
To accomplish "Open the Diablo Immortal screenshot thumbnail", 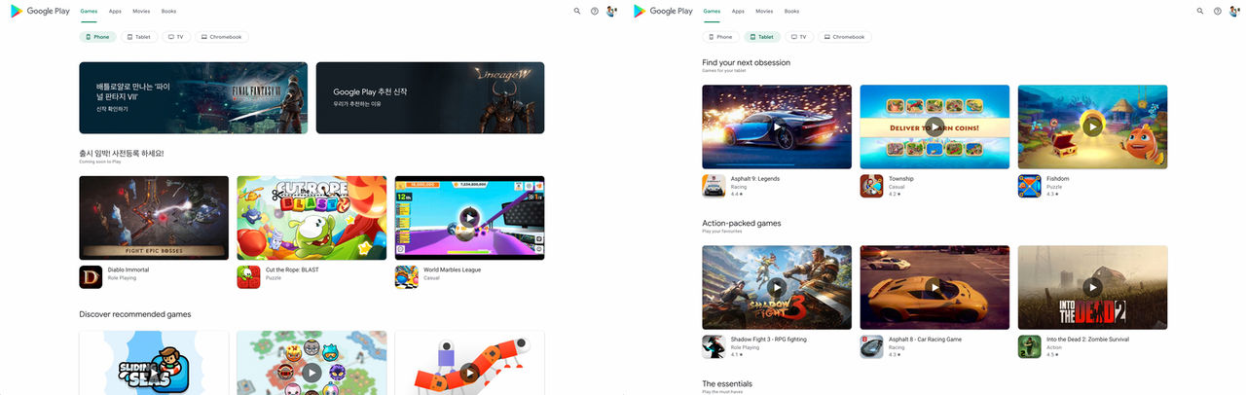I will (154, 218).
